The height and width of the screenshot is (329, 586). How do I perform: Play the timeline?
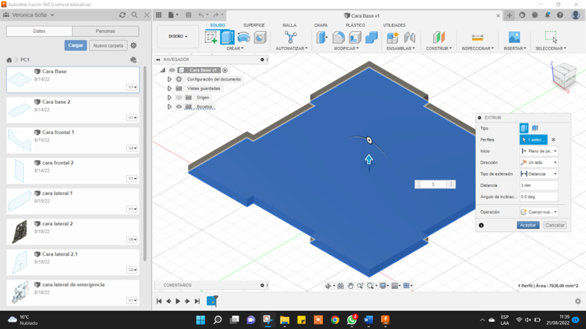coord(178,301)
